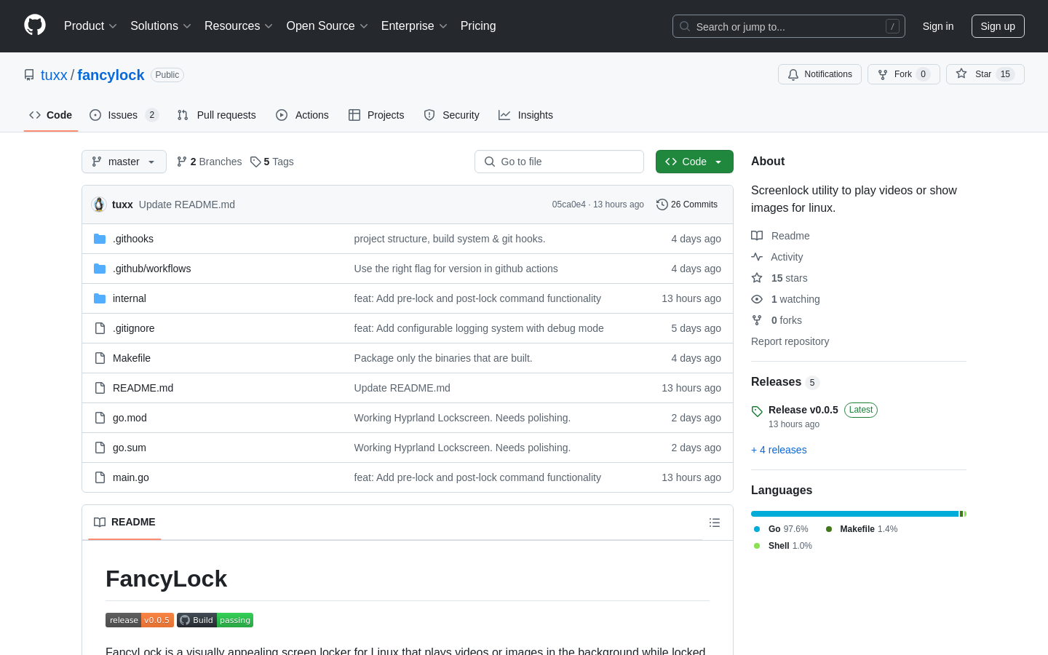This screenshot has height=655, width=1048.
Task: Click tuxx's avatar in the commit row
Action: coord(99,205)
